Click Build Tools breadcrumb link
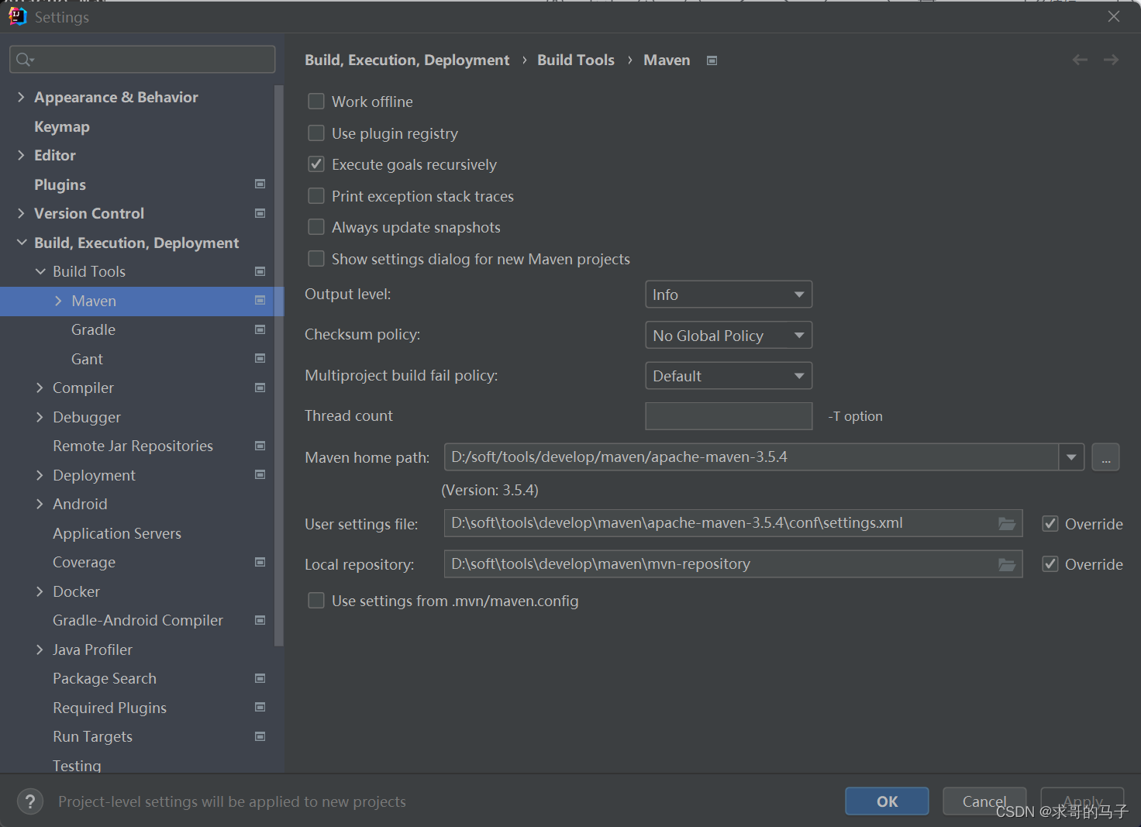This screenshot has width=1141, height=827. tap(576, 60)
